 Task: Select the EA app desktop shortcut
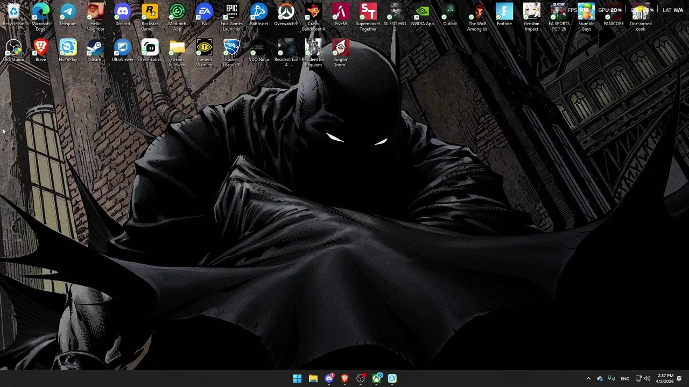205,15
